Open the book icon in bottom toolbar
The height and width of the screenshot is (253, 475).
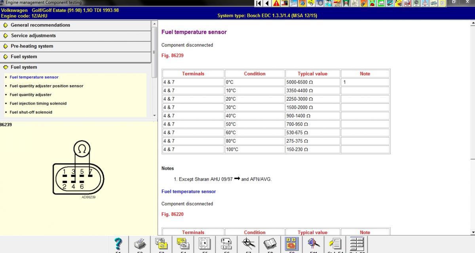[270, 243]
